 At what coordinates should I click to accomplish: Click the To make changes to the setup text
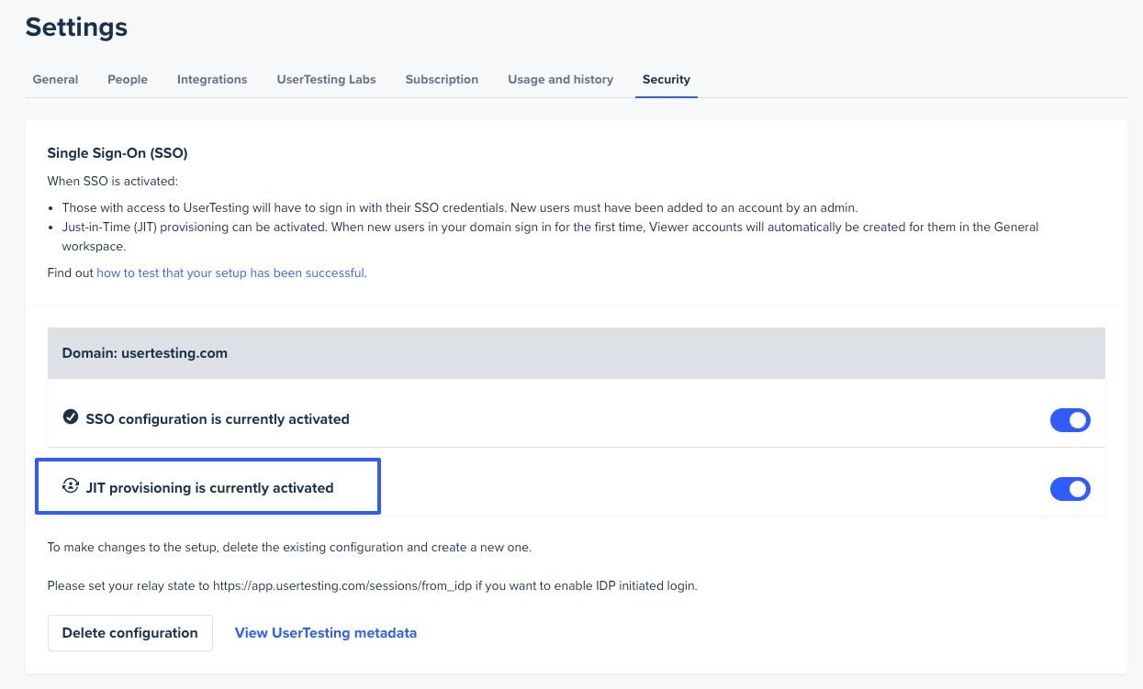(290, 547)
